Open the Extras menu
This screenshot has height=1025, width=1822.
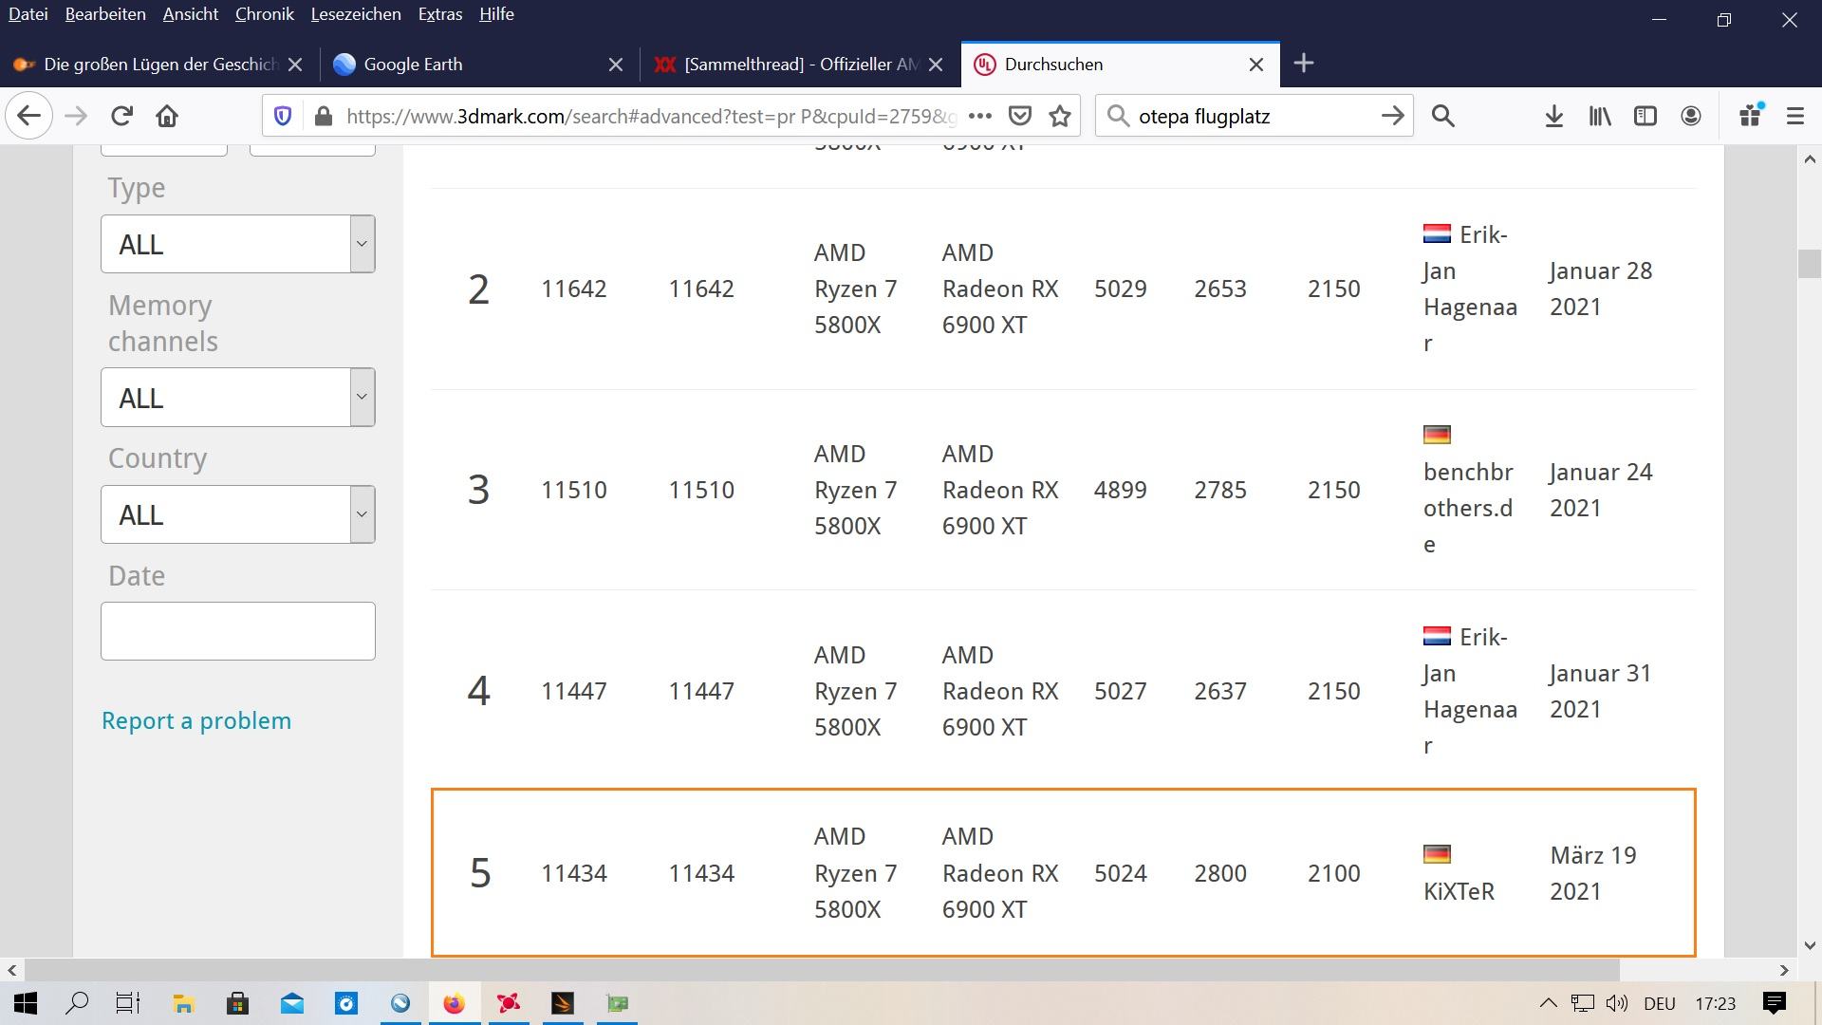click(440, 14)
